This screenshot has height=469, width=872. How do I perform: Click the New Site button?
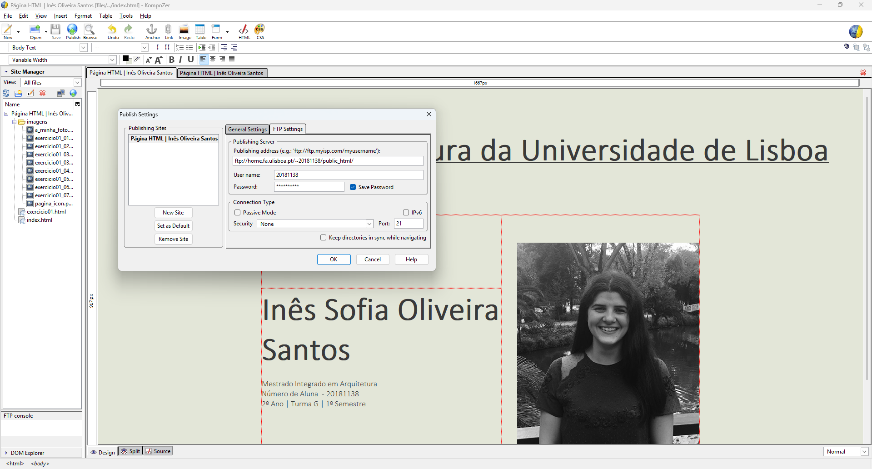pyautogui.click(x=173, y=213)
